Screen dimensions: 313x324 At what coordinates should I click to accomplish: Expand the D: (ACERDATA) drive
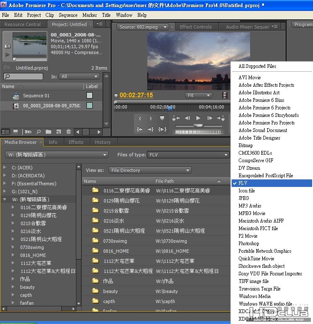5,176
